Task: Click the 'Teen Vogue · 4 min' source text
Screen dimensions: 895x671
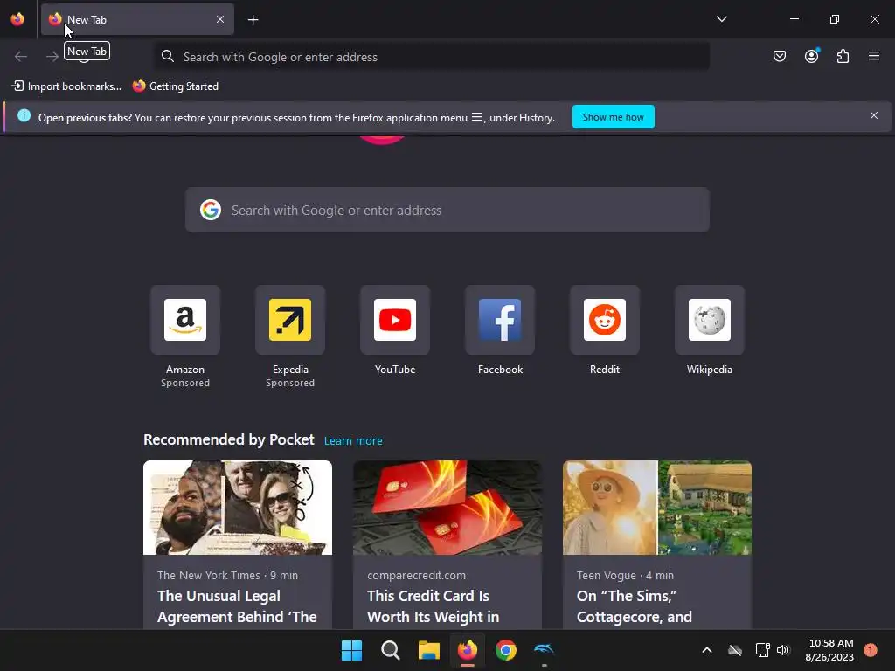Action: pos(625,575)
